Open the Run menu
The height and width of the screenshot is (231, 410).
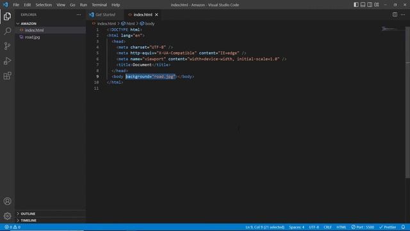pos(83,4)
